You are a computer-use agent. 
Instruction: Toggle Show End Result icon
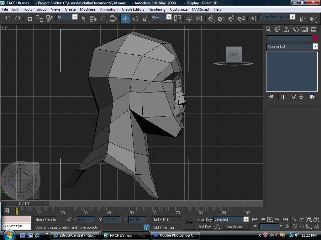tap(282, 97)
